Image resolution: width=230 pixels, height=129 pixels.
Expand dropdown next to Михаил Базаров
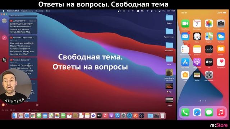pos(30,60)
